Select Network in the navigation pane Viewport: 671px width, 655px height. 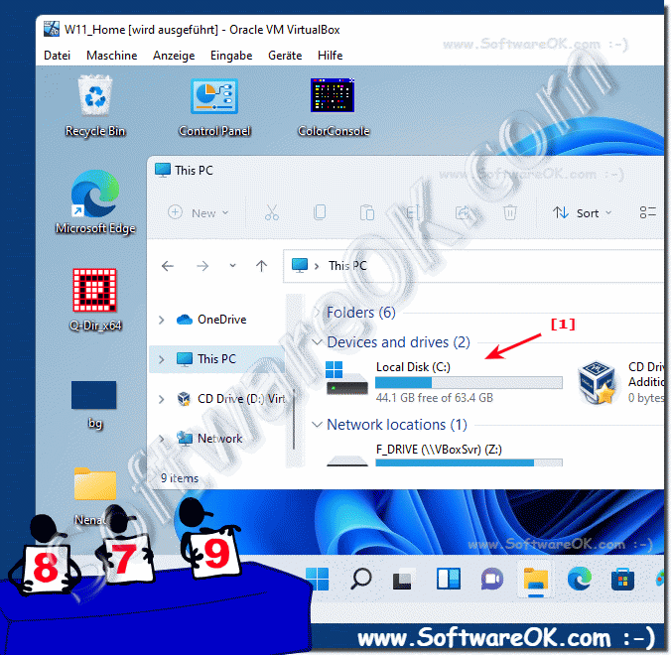coord(209,439)
